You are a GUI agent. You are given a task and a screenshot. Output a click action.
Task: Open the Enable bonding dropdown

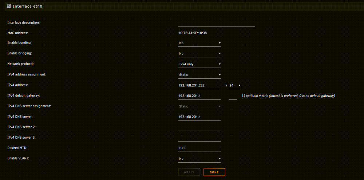(199, 43)
